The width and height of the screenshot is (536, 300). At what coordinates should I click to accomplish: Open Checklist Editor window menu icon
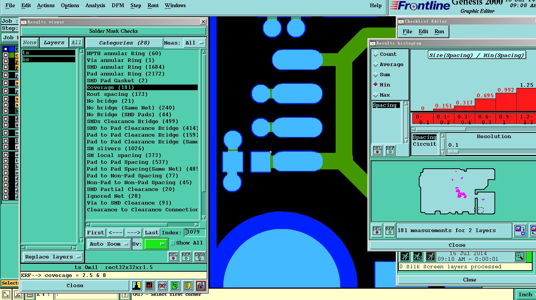tap(401, 21)
